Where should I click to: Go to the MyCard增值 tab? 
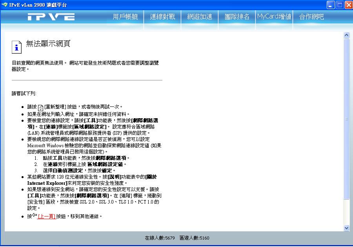tap(274, 16)
